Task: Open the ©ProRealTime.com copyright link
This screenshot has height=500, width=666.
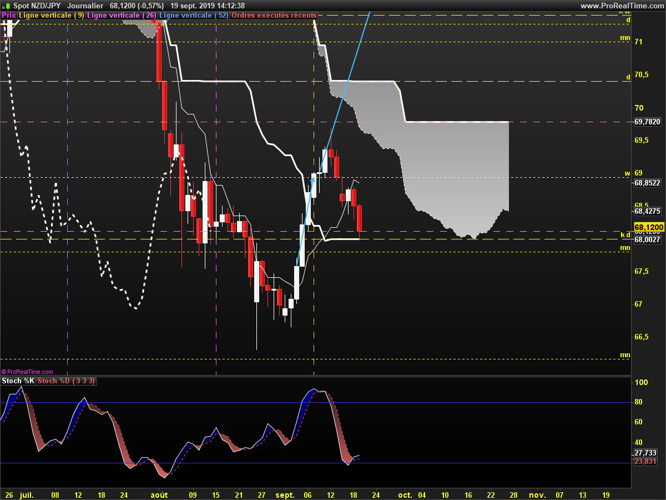Action: coord(27,372)
